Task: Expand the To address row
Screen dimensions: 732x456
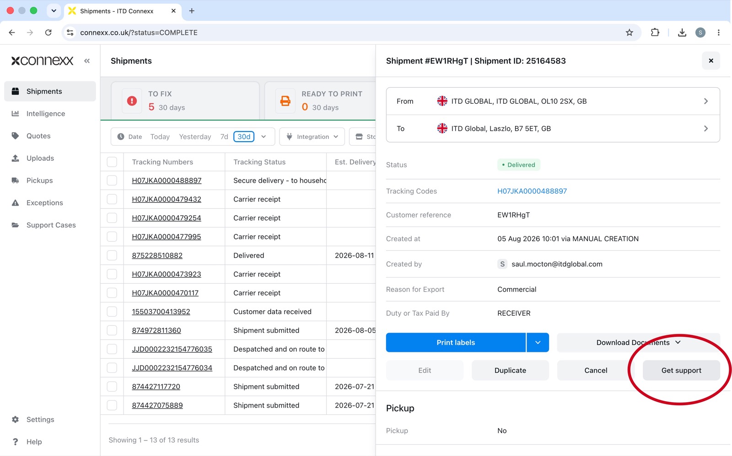Action: (x=553, y=128)
